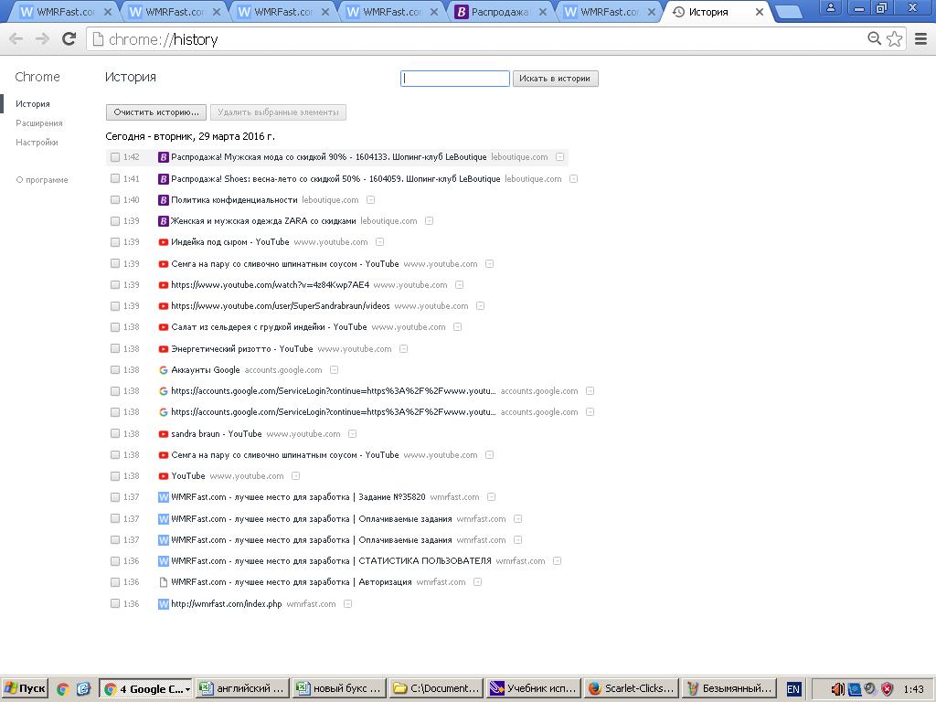The width and height of the screenshot is (936, 702).
Task: Reload the history page
Action: click(x=69, y=39)
